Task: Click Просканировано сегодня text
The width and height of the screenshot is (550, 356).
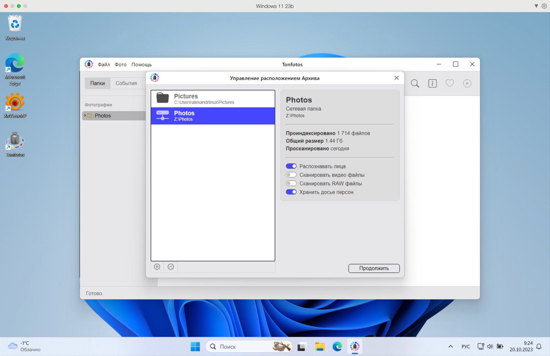Action: 317,149
